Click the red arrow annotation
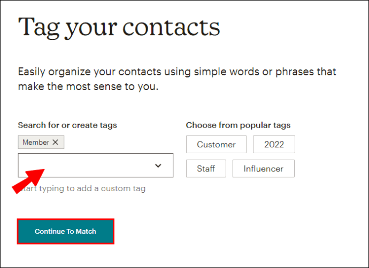The width and height of the screenshot is (369, 268). click(x=28, y=181)
